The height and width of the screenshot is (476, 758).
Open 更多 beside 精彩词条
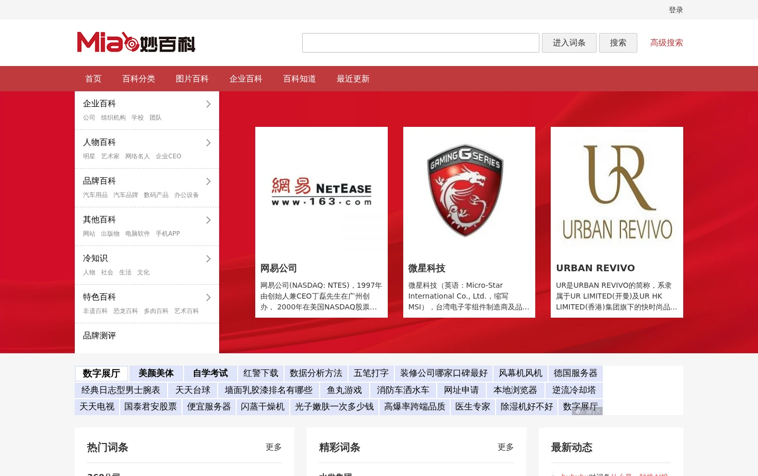(506, 447)
